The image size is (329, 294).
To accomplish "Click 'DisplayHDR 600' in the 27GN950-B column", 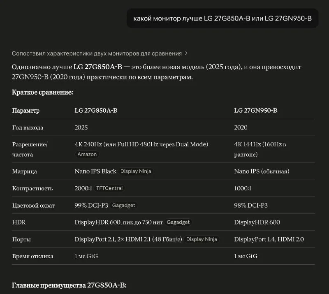I will click(x=257, y=222).
